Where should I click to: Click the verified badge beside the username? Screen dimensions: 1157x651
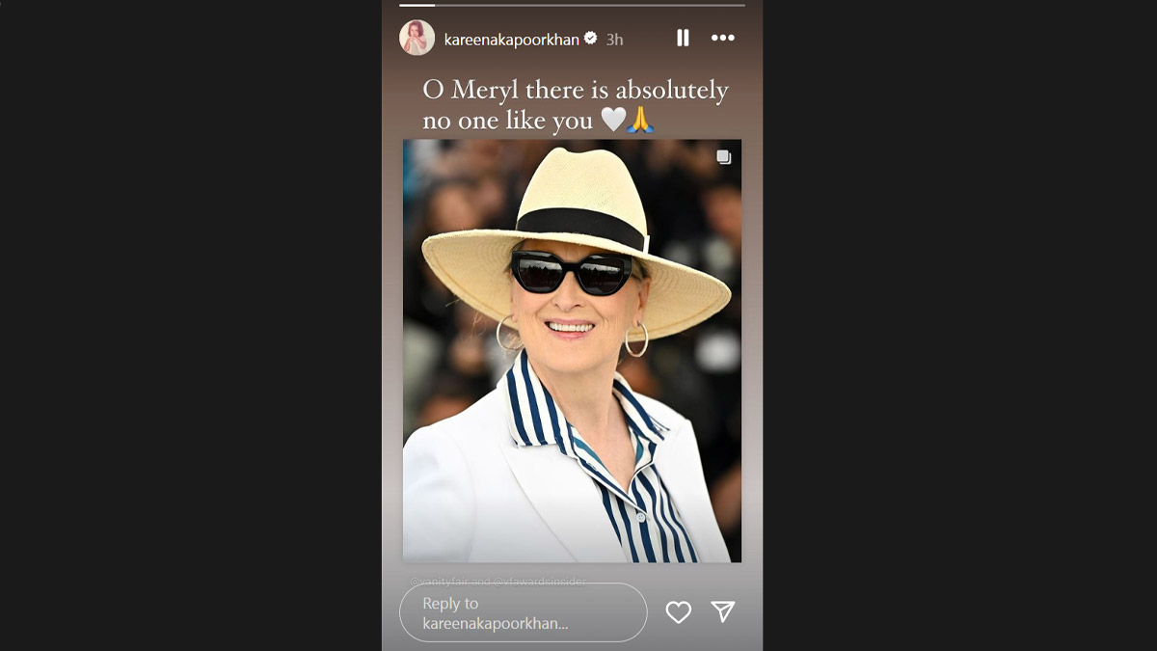pyautogui.click(x=591, y=39)
